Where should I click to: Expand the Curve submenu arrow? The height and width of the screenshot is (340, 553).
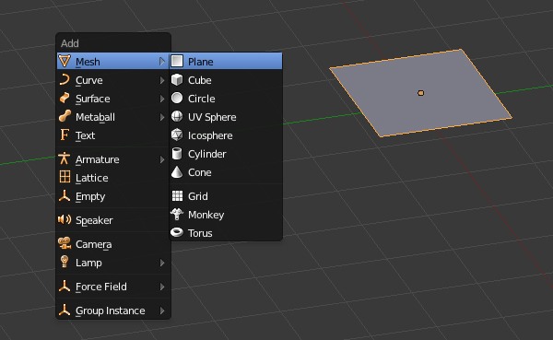(162, 80)
